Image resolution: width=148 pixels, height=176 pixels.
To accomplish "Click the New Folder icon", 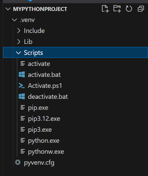I will point(117,9).
